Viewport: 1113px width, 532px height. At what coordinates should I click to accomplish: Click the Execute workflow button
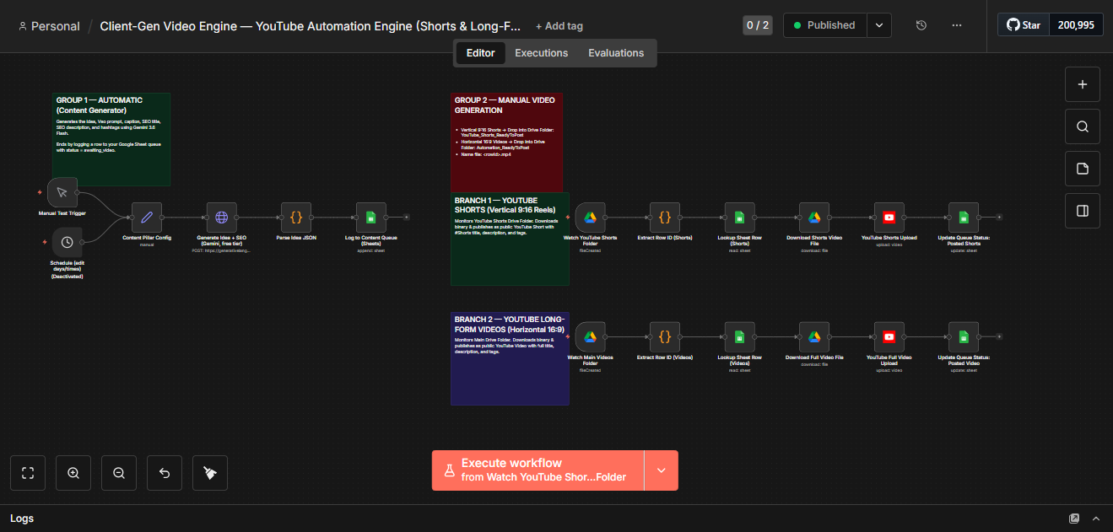click(538, 470)
